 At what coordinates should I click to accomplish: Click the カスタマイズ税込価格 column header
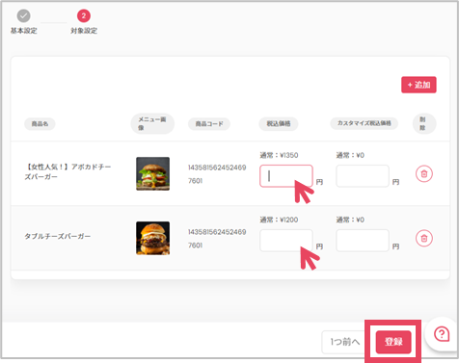(x=364, y=123)
